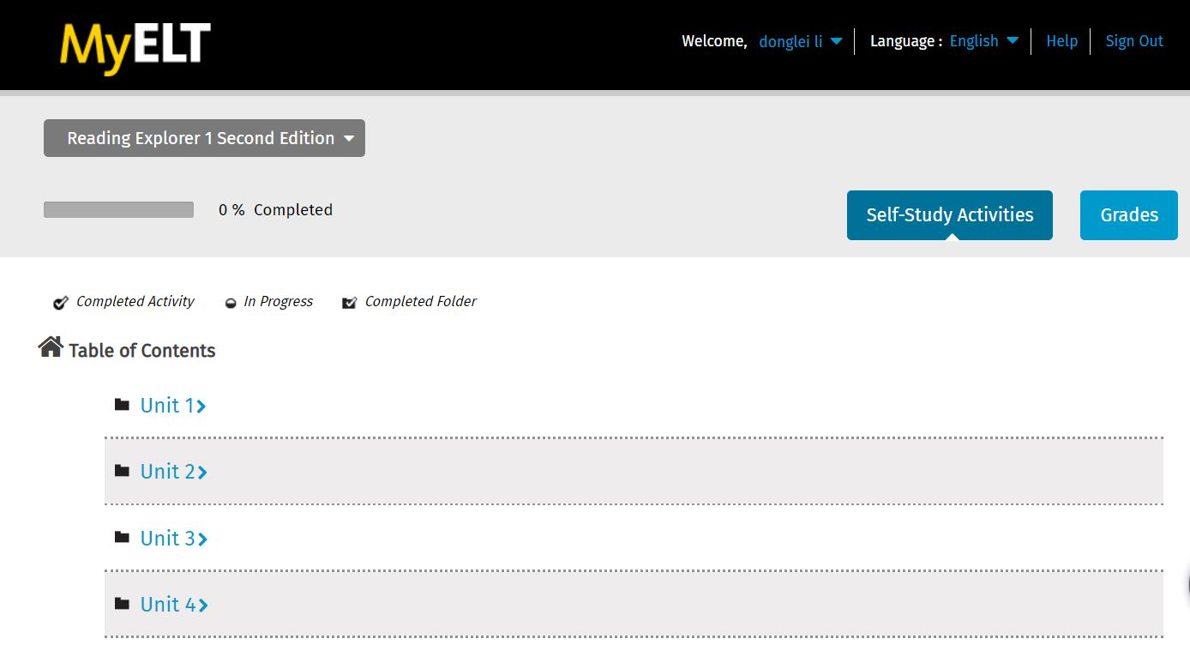Click the 0 % Completed text

point(275,210)
